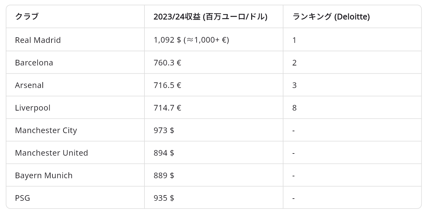
Task: Click the クラブ column header
Action: tap(27, 17)
